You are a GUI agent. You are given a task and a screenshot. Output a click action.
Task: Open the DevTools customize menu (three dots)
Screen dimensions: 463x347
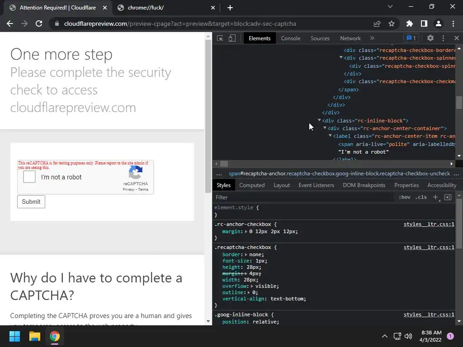(x=443, y=38)
